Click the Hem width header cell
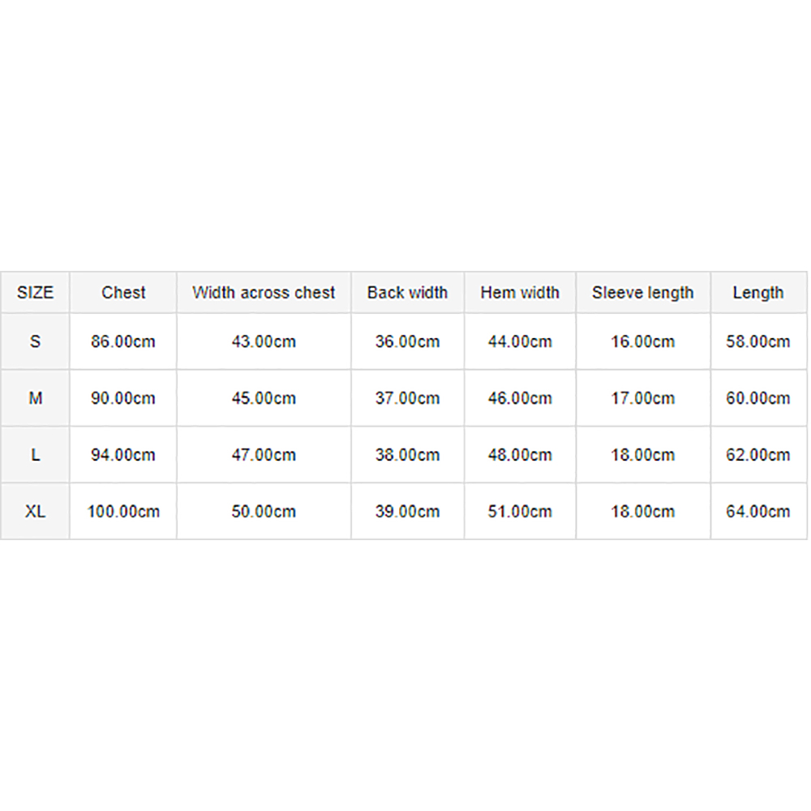811x811 pixels. tap(520, 292)
